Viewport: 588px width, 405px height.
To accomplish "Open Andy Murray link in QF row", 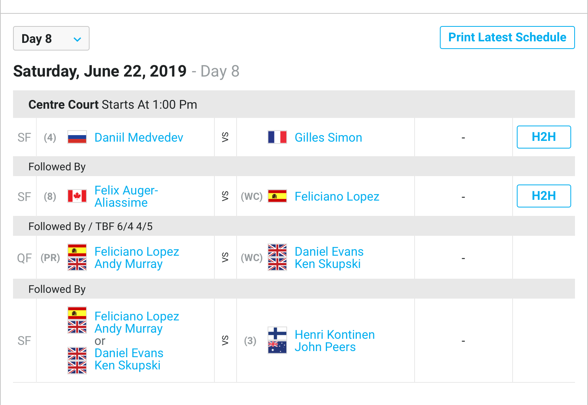I will (129, 264).
